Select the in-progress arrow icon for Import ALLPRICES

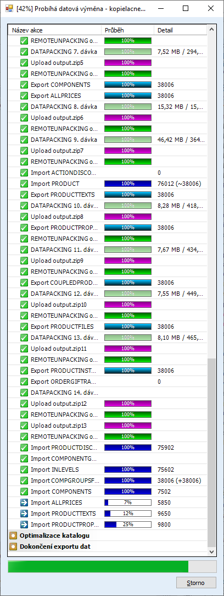coord(24,503)
